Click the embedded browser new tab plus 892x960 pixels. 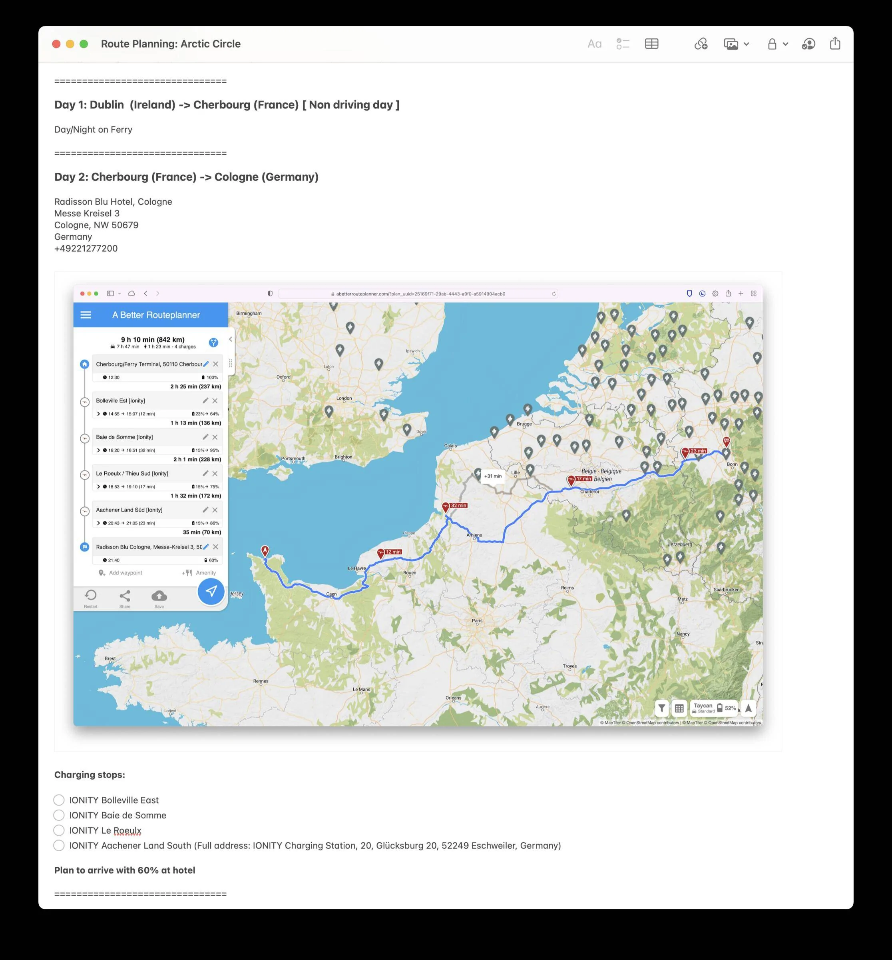point(741,293)
